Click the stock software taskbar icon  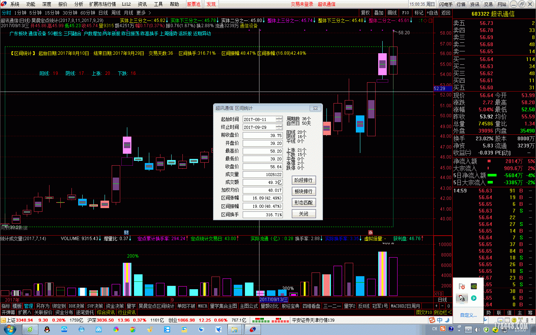tap(253, 329)
